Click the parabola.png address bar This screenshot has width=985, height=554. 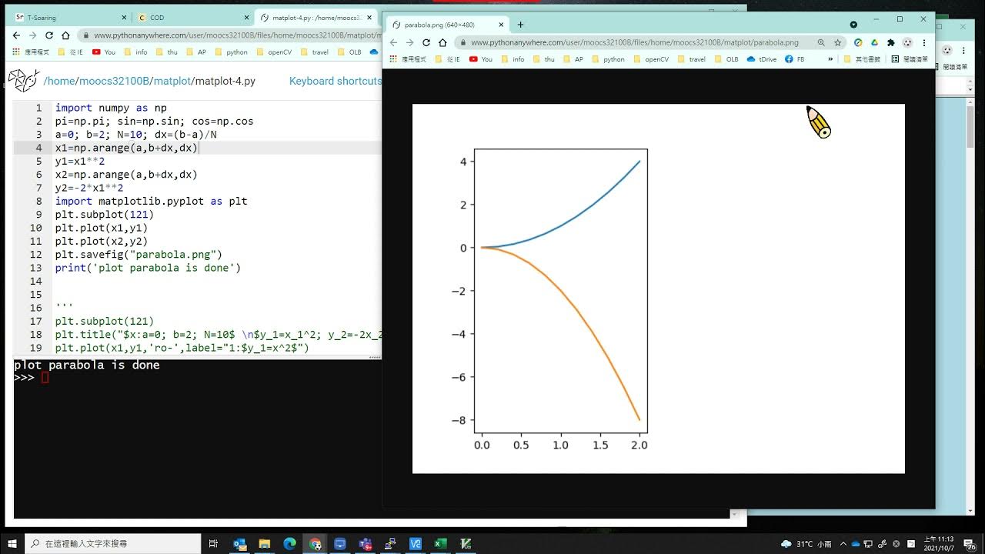coord(635,43)
